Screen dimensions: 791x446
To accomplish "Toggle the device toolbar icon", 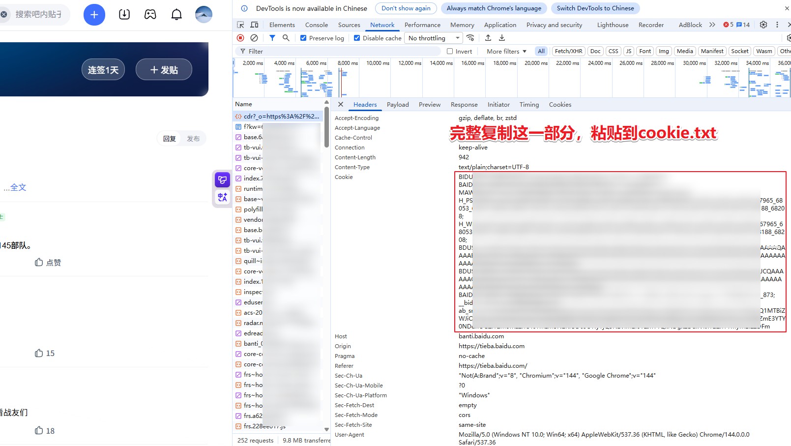I will (254, 25).
